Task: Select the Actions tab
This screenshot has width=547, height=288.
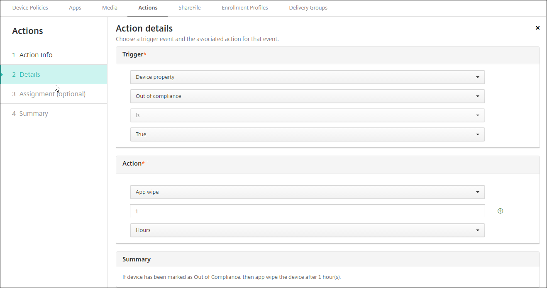Action: click(148, 8)
